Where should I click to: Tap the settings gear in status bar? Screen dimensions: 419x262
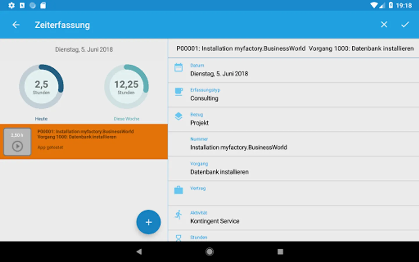11,5
